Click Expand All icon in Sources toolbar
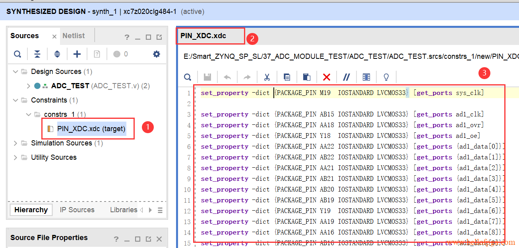519x248 pixels. [57, 54]
